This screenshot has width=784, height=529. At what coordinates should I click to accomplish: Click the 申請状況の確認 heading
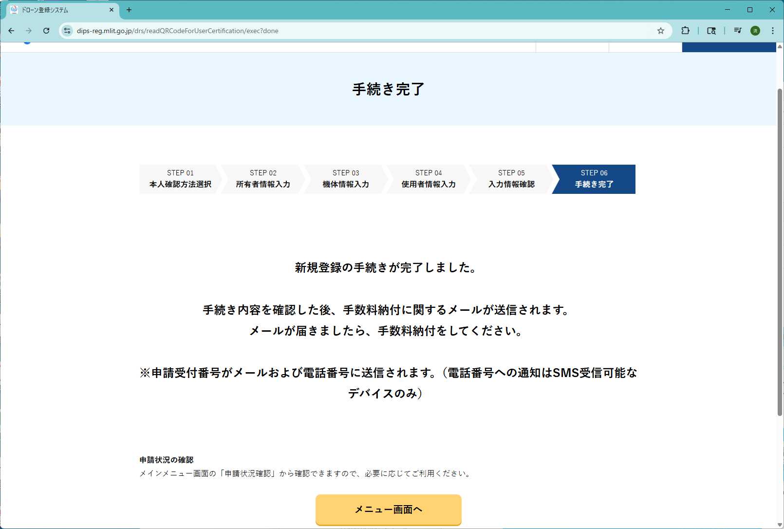[167, 460]
